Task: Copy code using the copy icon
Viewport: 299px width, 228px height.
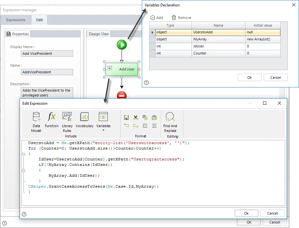Action: click(145, 118)
